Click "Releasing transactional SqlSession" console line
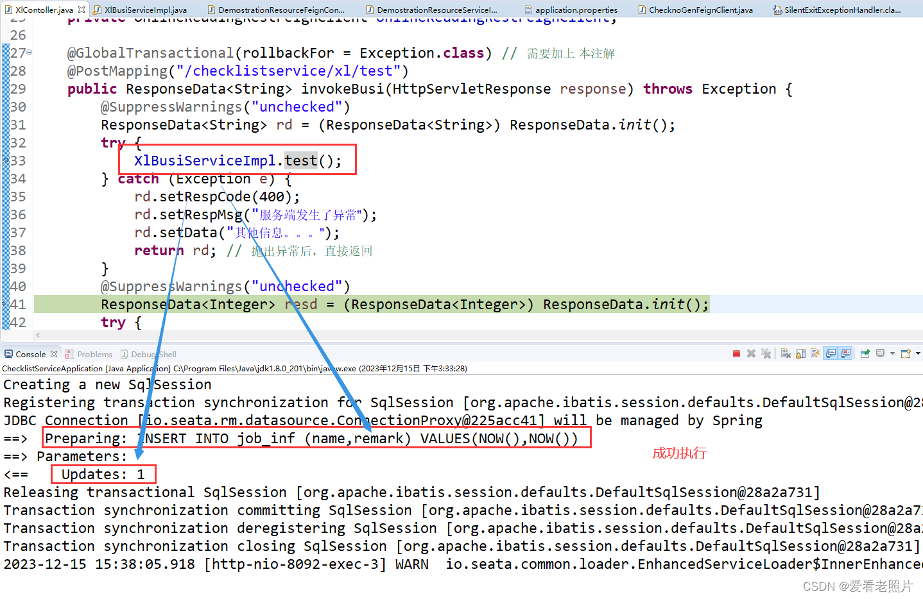Viewport: 923px width, 599px height. (411, 492)
